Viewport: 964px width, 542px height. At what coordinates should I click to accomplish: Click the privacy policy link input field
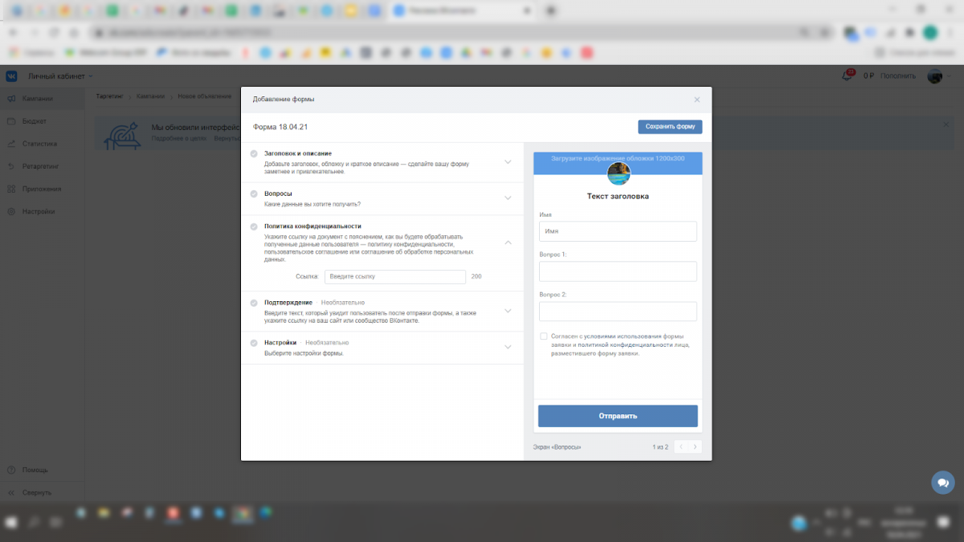point(394,276)
